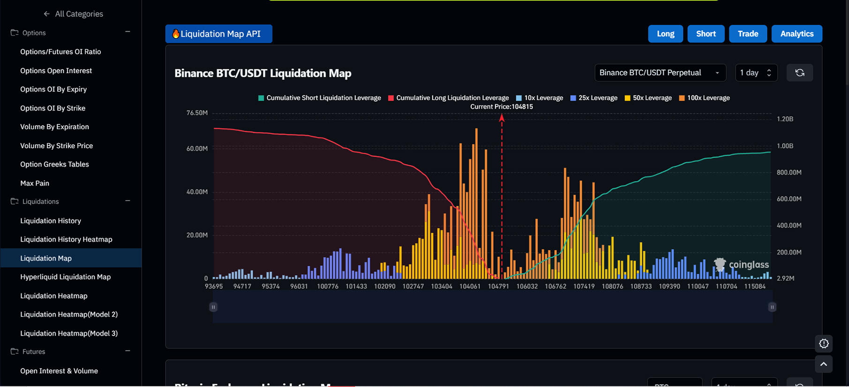Screen dimensions: 849x387
Task: Click the 104061 price axis label
Action: tap(470, 286)
